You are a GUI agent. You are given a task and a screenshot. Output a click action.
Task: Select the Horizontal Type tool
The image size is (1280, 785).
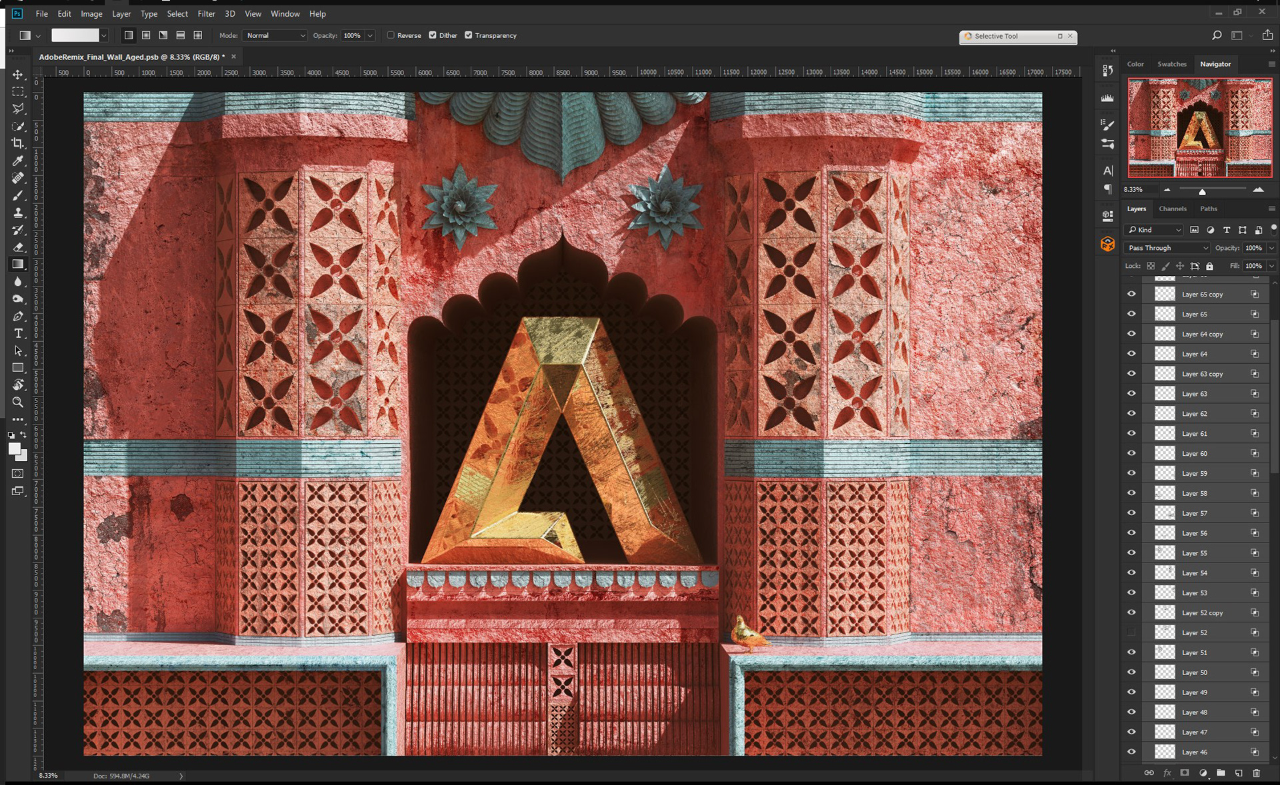pyautogui.click(x=18, y=333)
